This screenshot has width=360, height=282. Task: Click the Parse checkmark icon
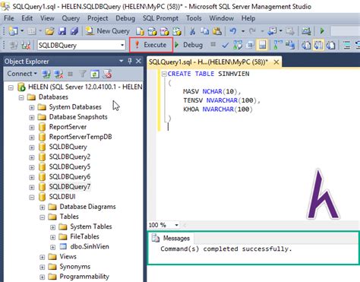(225, 46)
